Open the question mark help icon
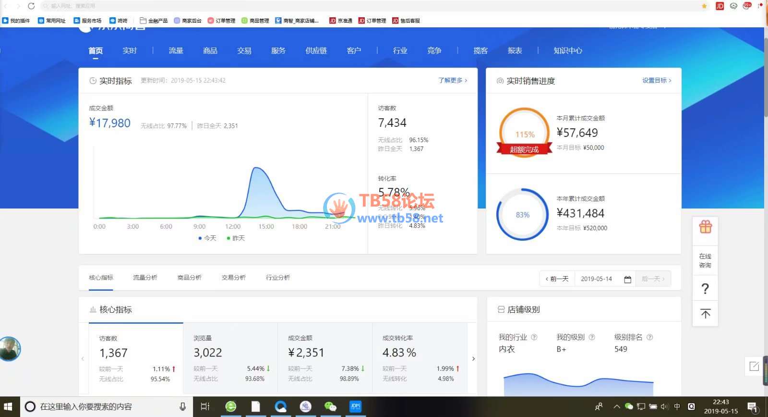The height and width of the screenshot is (417, 768). (705, 289)
